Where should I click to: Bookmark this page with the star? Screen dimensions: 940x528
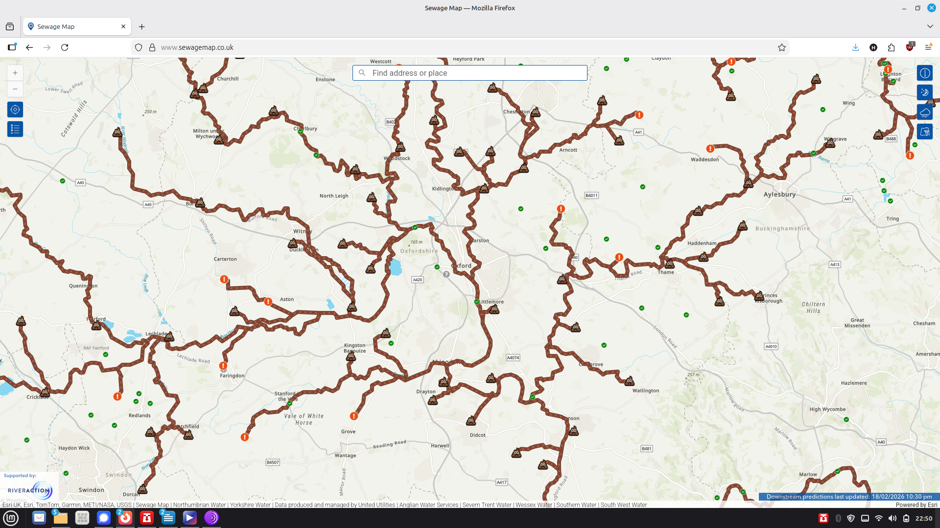click(x=782, y=47)
